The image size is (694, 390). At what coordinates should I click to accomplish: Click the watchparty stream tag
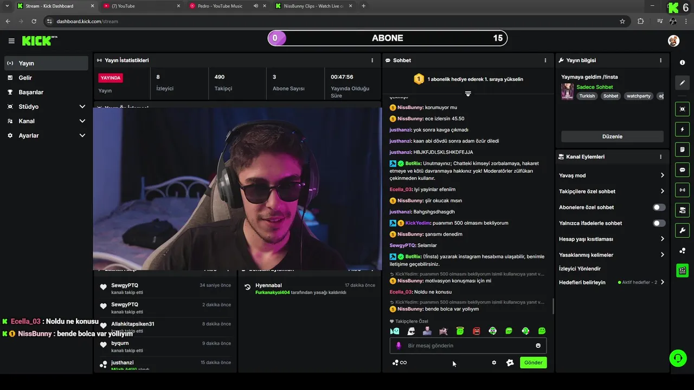point(638,96)
